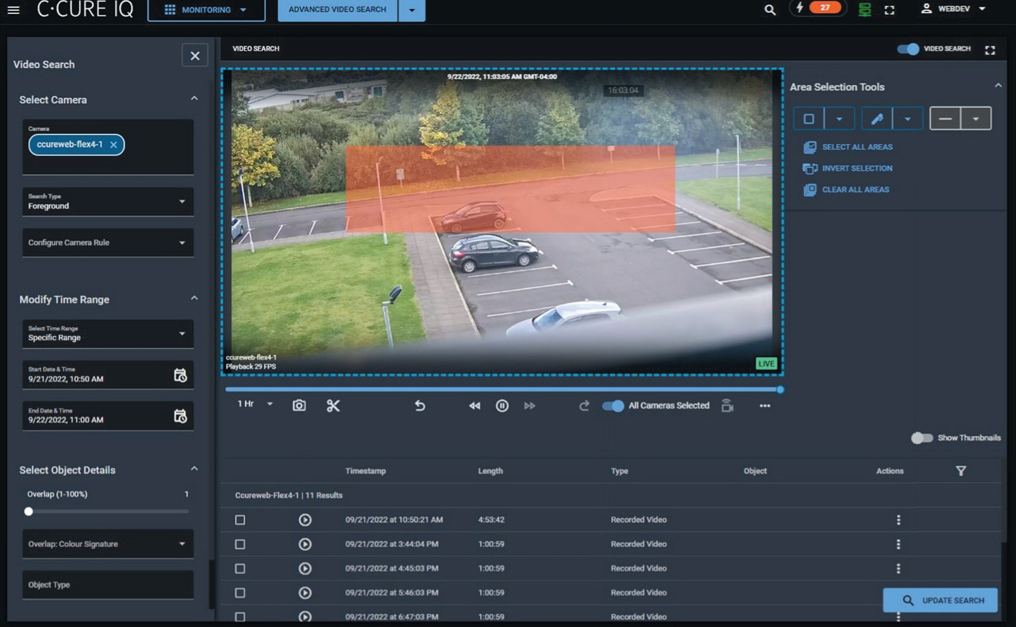Select the pencil draw area tool
The width and height of the screenshot is (1016, 627).
pos(877,119)
